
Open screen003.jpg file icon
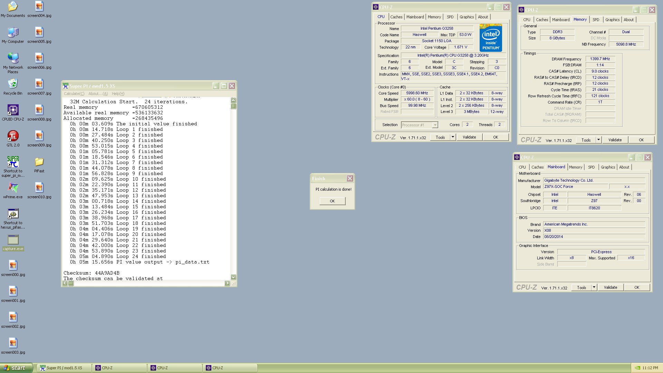click(x=13, y=346)
